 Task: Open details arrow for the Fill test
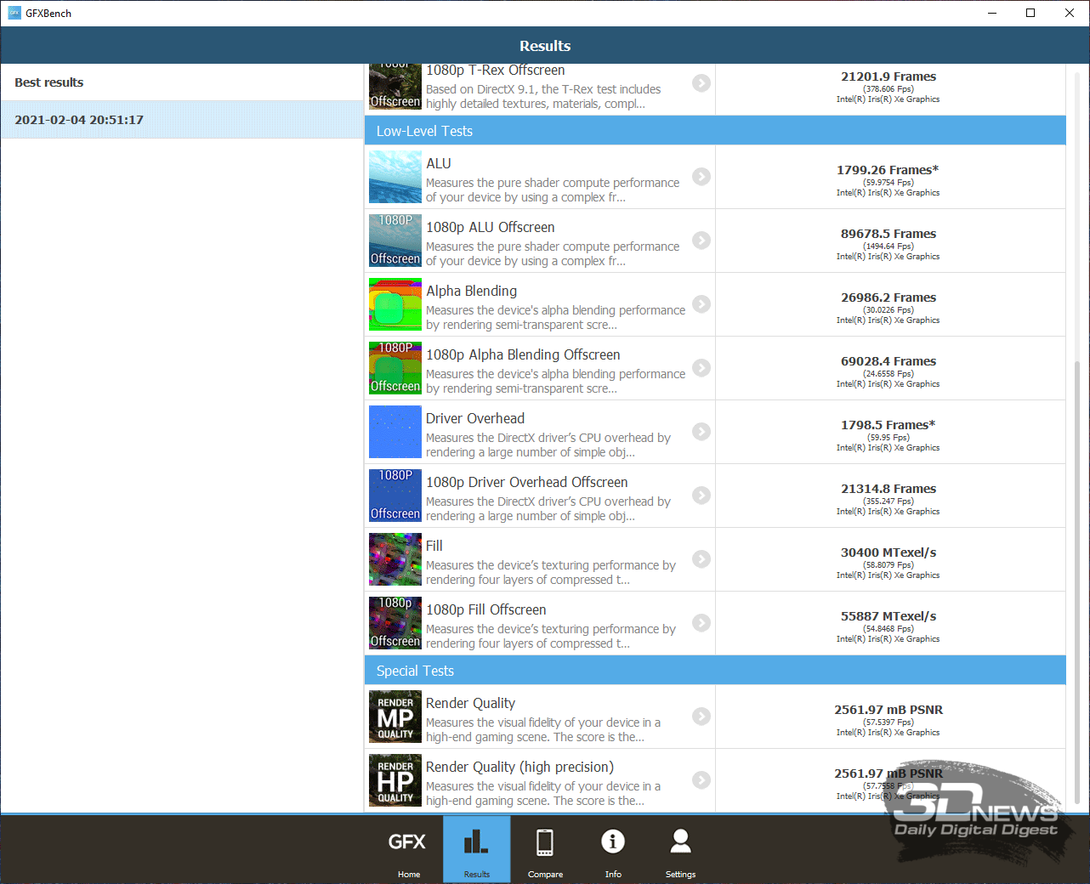pos(701,558)
